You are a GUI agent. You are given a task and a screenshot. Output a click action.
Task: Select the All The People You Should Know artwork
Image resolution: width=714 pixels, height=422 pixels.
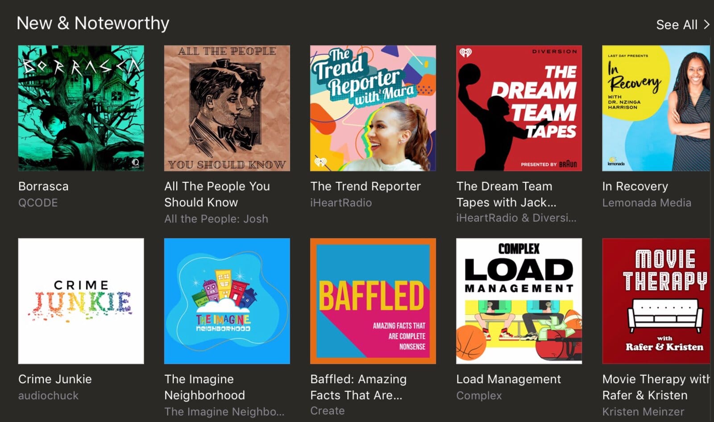click(x=227, y=108)
